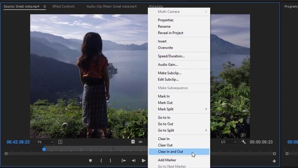Open the Button Editor plus icon
Screen dimensions: 298x168
[274, 161]
